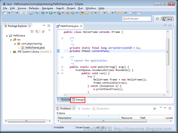Collapse the HelloJava project node

[7, 36]
